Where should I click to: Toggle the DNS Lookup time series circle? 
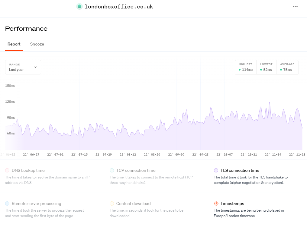click(7, 170)
